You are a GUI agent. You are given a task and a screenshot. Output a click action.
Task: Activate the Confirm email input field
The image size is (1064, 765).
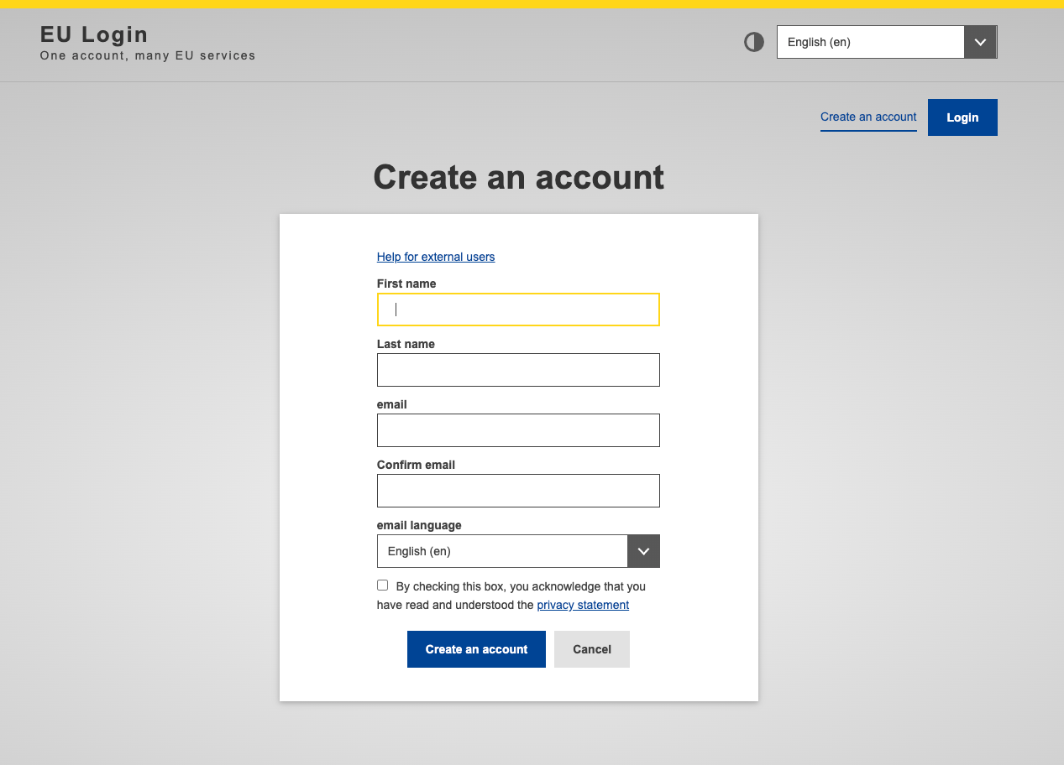click(518, 491)
